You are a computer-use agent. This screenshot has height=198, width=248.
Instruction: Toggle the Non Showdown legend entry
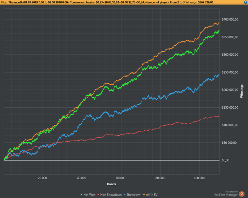109,195
